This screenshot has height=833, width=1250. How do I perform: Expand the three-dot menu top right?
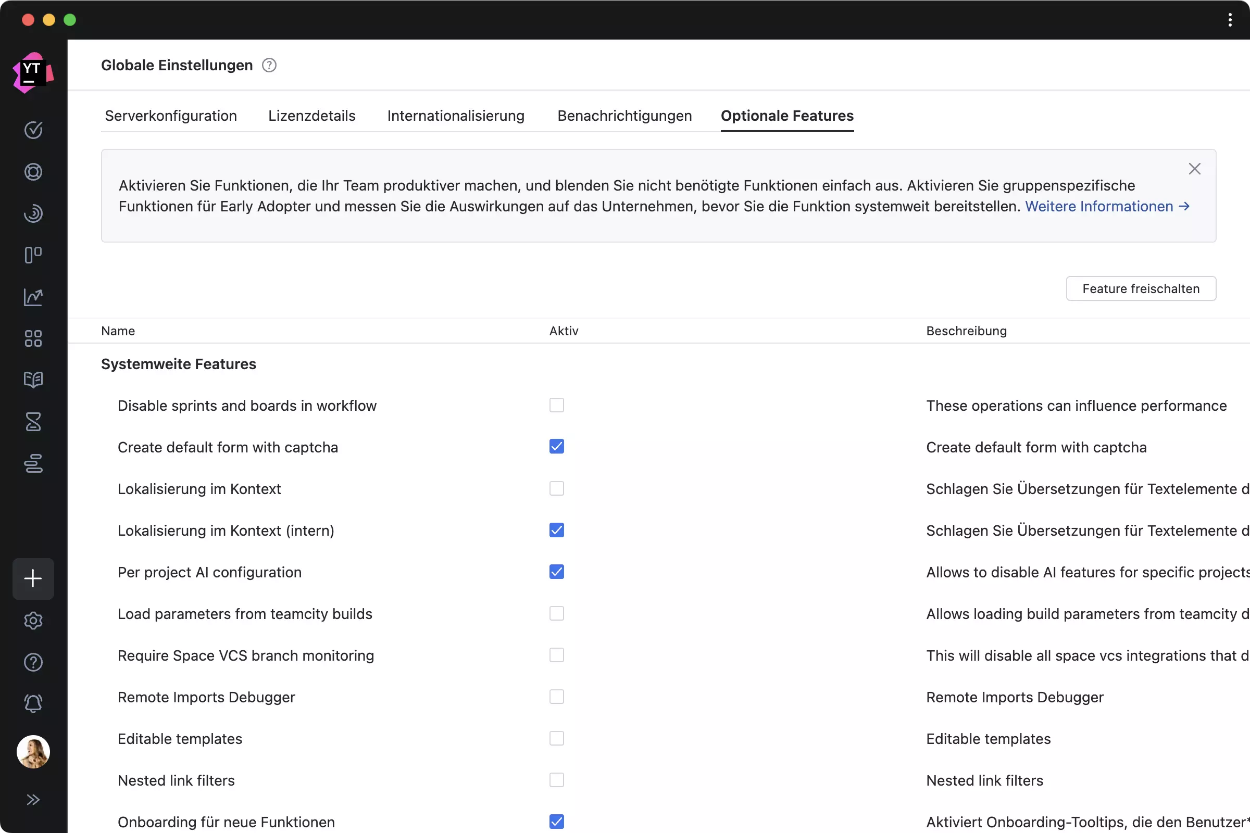click(1230, 20)
